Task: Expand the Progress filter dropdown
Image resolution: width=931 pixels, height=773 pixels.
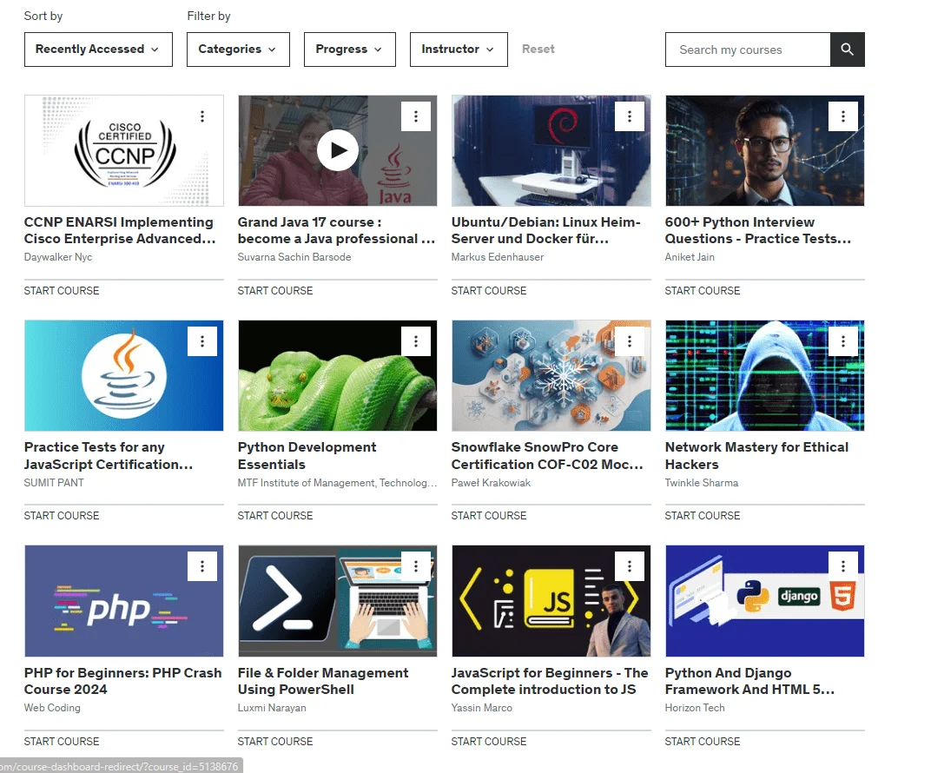Action: (350, 50)
